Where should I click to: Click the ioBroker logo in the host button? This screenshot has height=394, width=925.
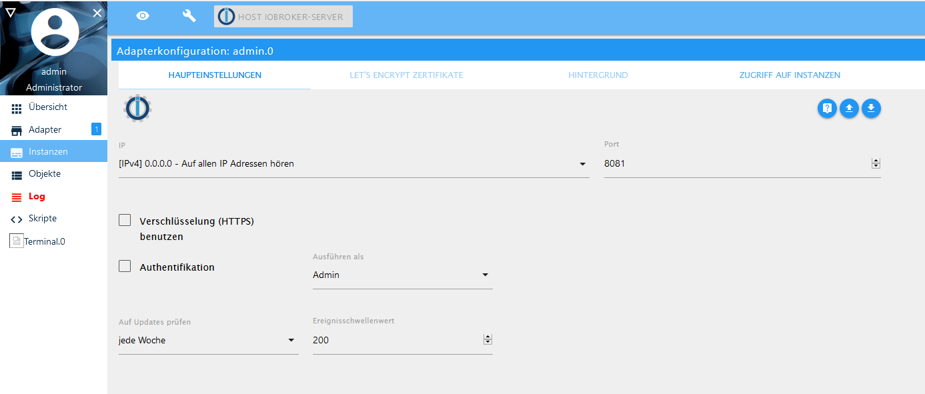coord(227,17)
